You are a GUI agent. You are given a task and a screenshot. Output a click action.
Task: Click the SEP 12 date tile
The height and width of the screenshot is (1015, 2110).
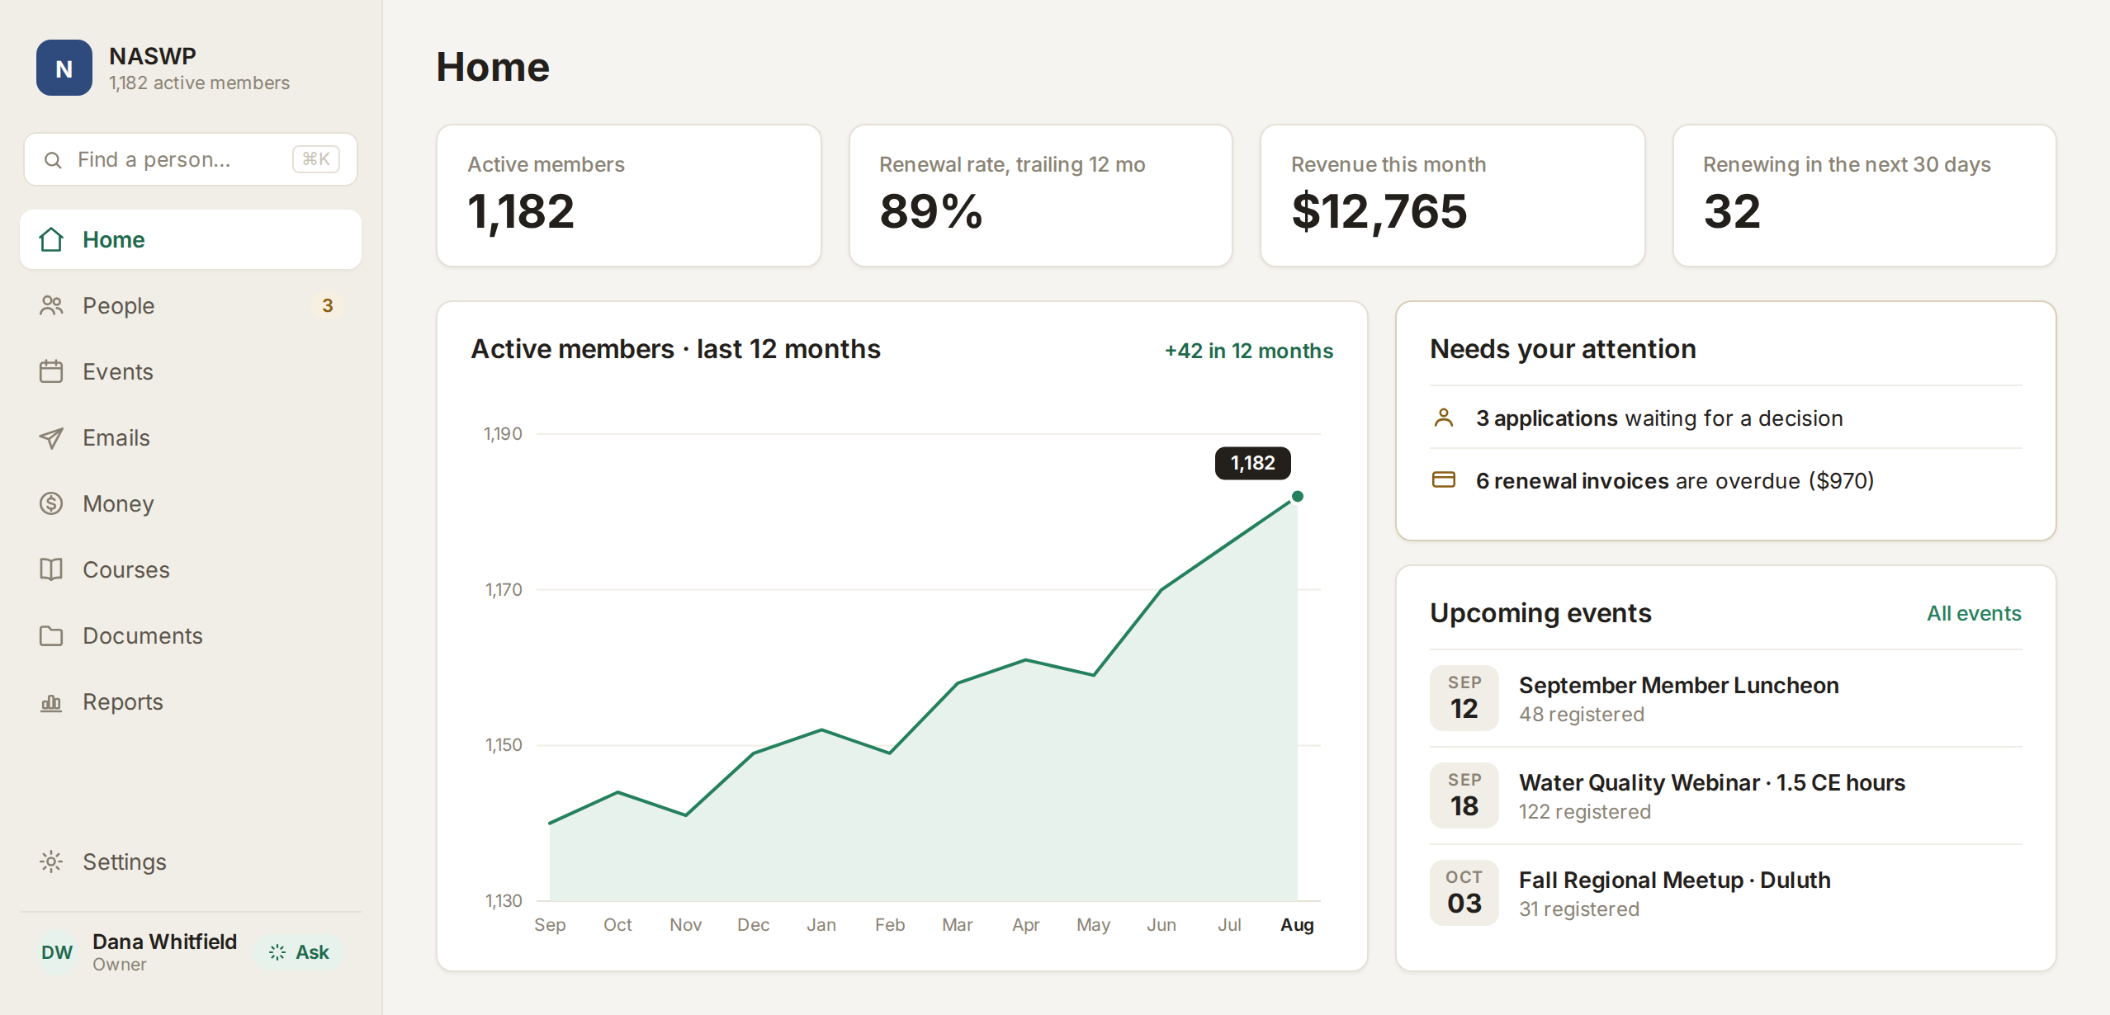1464,698
